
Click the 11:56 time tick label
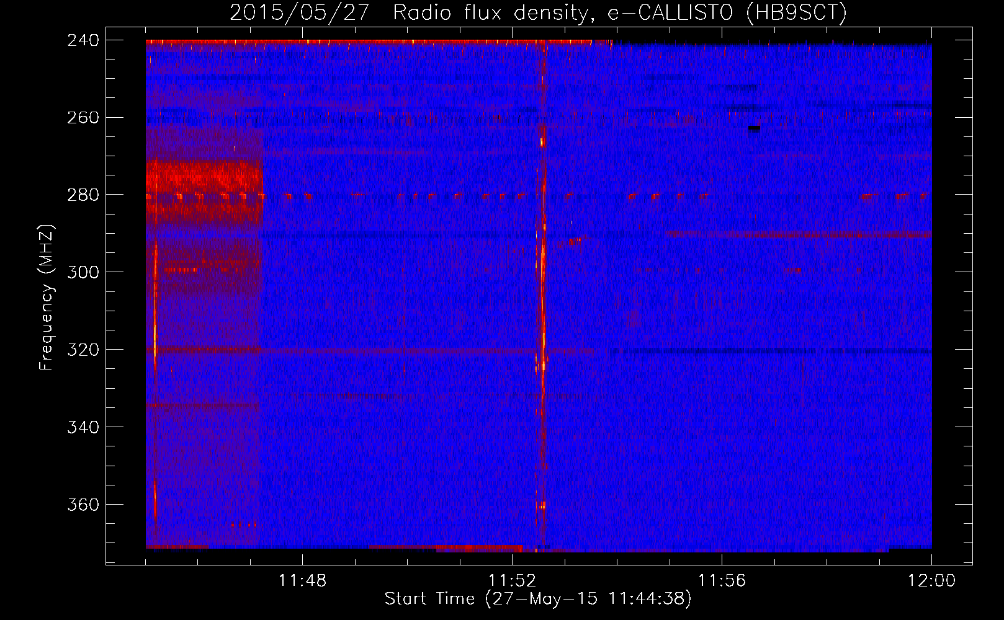tap(722, 581)
